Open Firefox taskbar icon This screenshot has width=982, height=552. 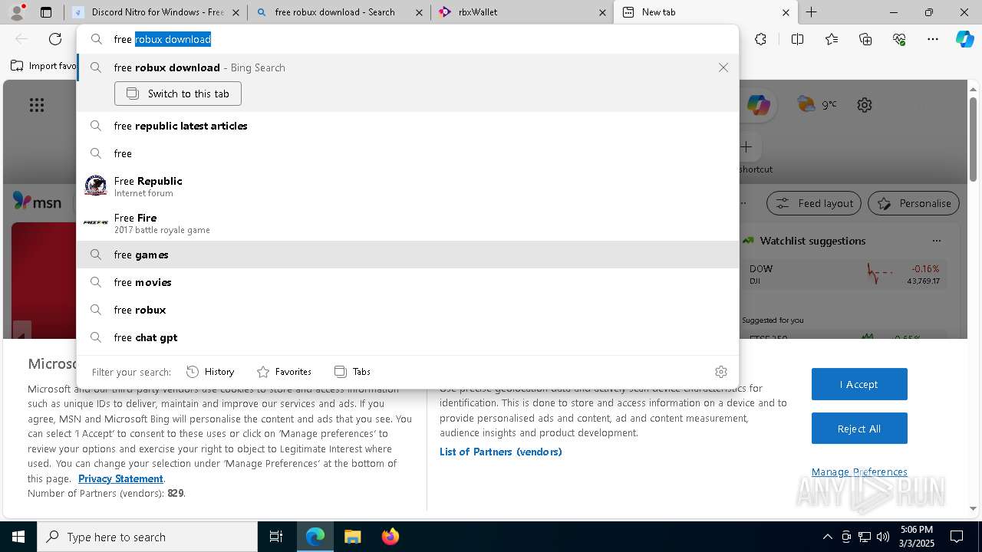point(390,537)
